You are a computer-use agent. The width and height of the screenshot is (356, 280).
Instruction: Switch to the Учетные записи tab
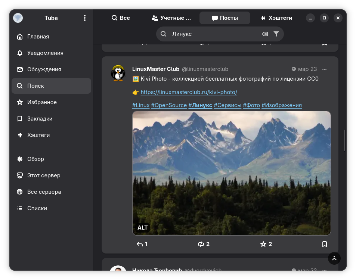click(x=171, y=18)
